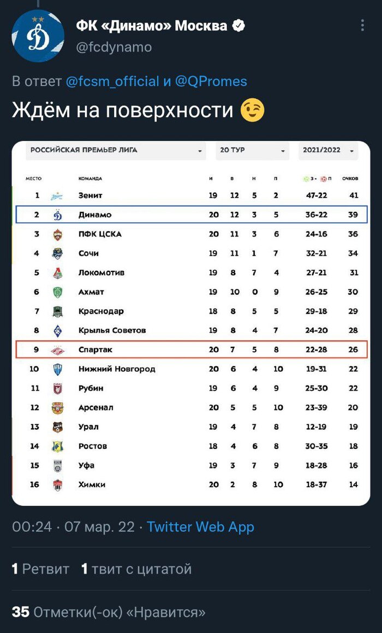This screenshot has height=633, width=382.
Task: Click the Twitter Web App source link
Action: pos(200,527)
